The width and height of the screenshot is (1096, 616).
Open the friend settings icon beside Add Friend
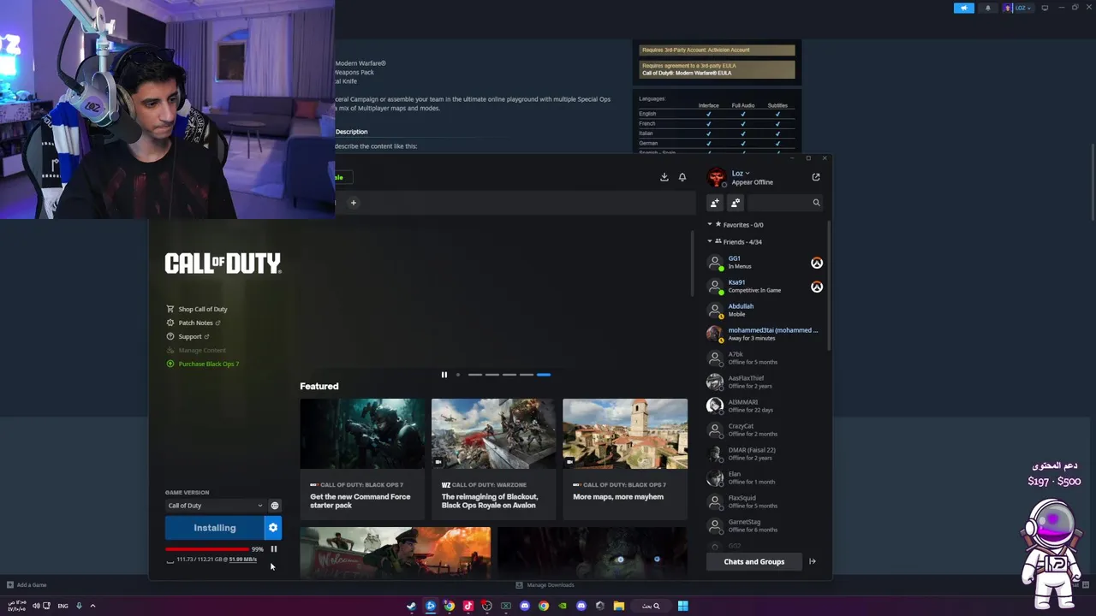point(736,203)
